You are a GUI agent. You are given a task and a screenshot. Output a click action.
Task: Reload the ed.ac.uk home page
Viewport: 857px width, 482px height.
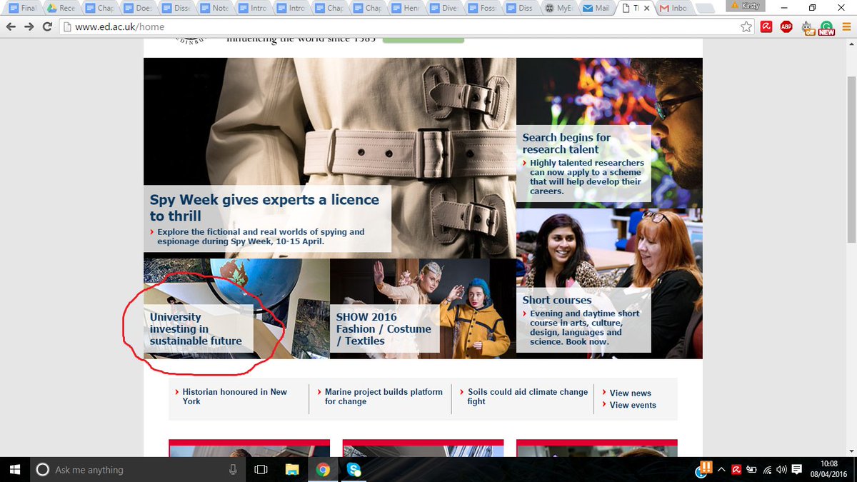47,27
